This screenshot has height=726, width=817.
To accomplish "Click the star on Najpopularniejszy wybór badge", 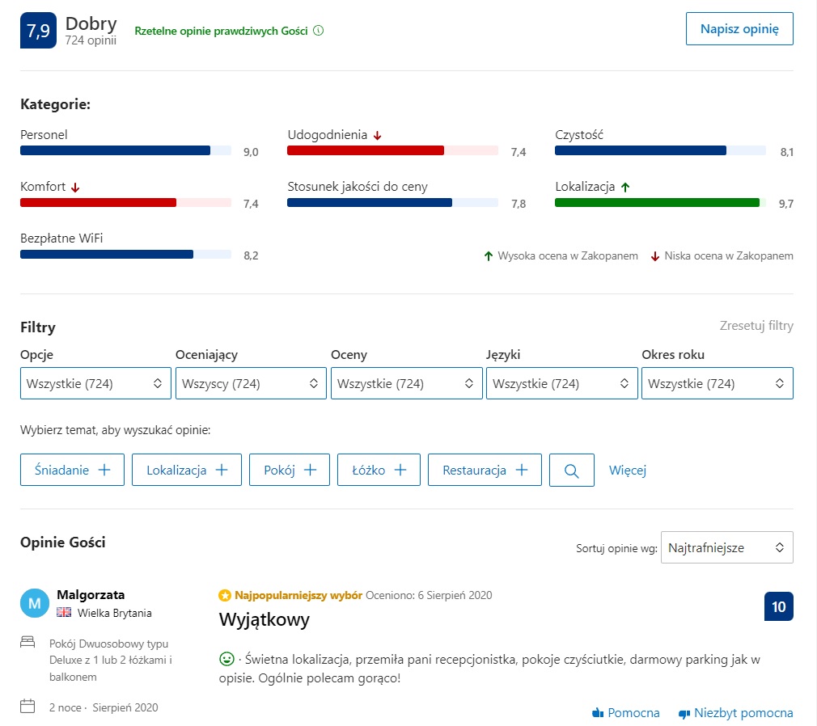I will coord(224,594).
